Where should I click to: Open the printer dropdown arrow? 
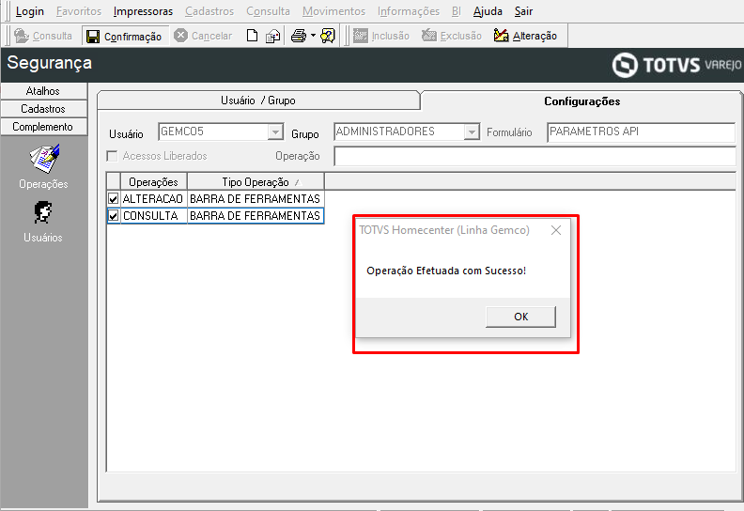[x=313, y=36]
